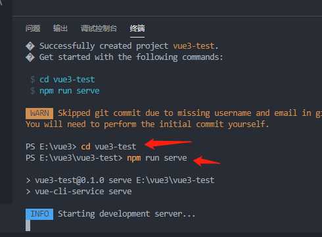Click the diamond icon before Get started
The image size is (322, 237).
click(30, 57)
